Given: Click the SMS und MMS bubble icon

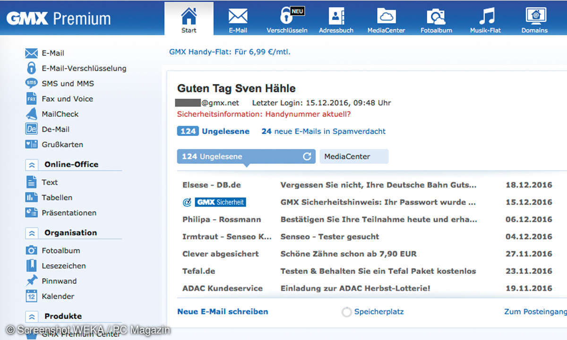Looking at the screenshot, I should 31,83.
